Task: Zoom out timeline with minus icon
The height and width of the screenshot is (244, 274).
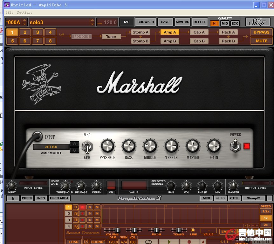Action: point(257,226)
